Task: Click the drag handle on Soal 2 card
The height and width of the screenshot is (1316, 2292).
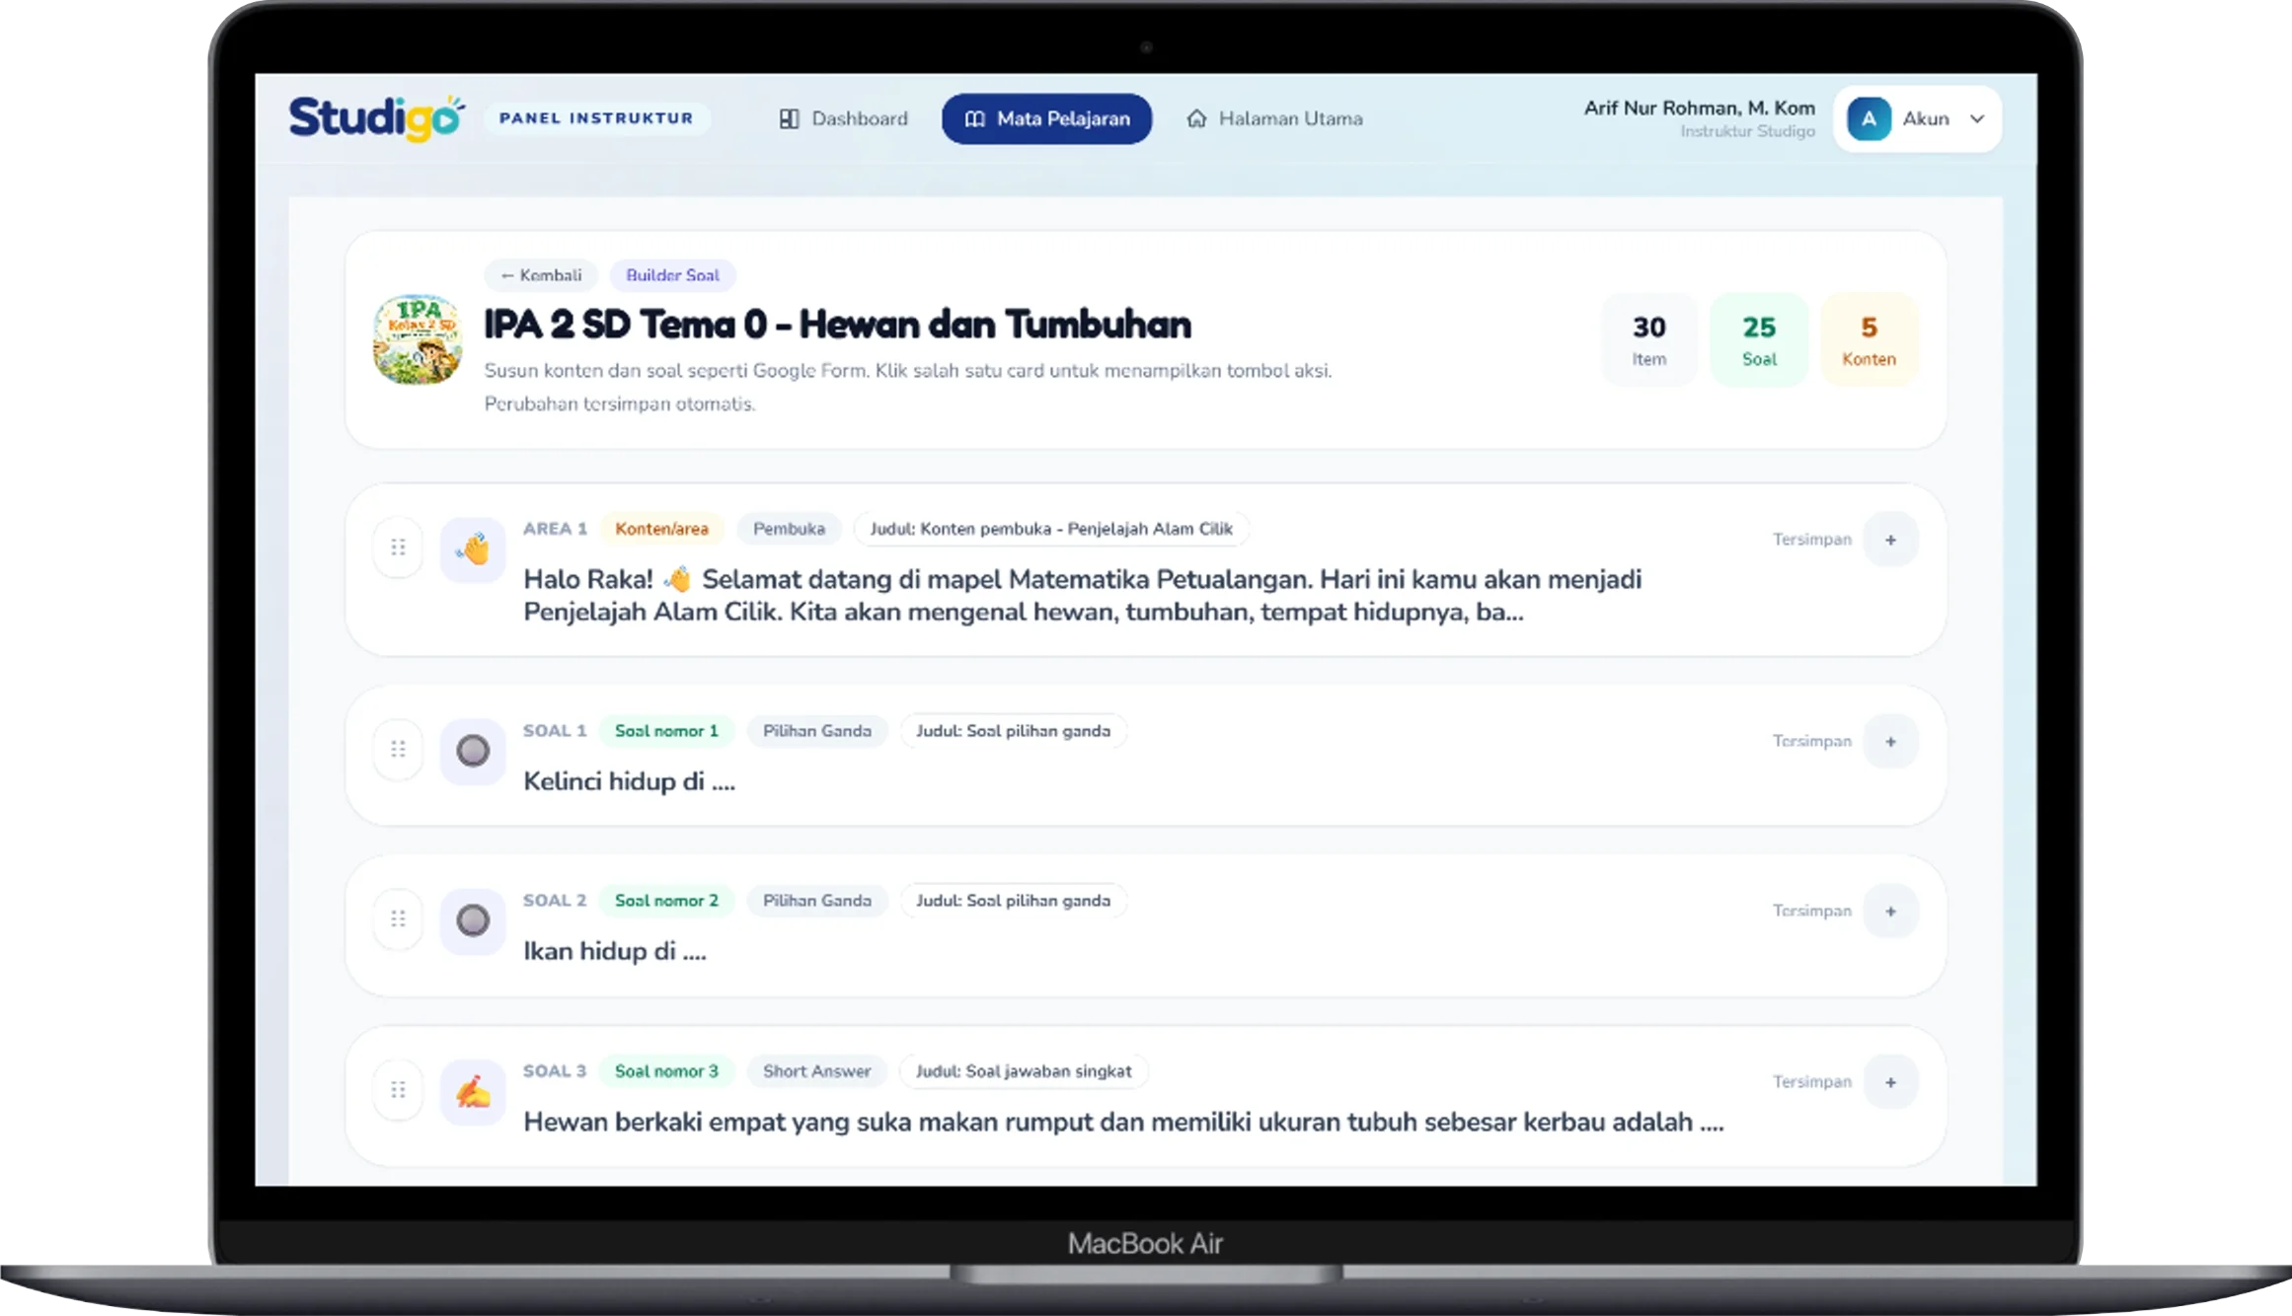Action: point(398,918)
